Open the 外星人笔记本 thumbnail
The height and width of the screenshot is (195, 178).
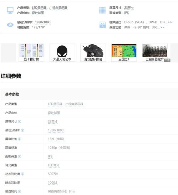62,52
